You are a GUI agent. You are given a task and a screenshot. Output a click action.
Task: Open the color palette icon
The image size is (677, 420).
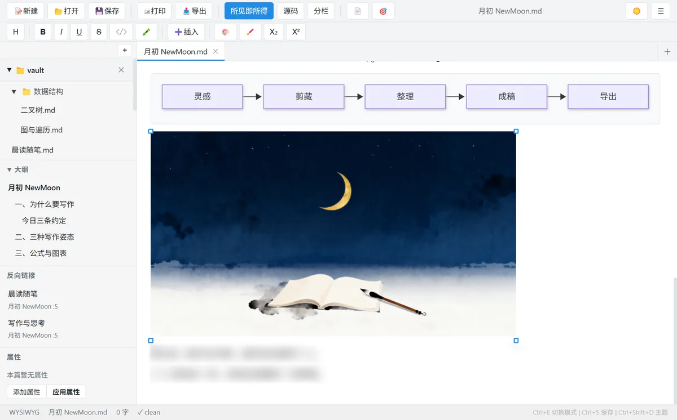pyautogui.click(x=225, y=32)
